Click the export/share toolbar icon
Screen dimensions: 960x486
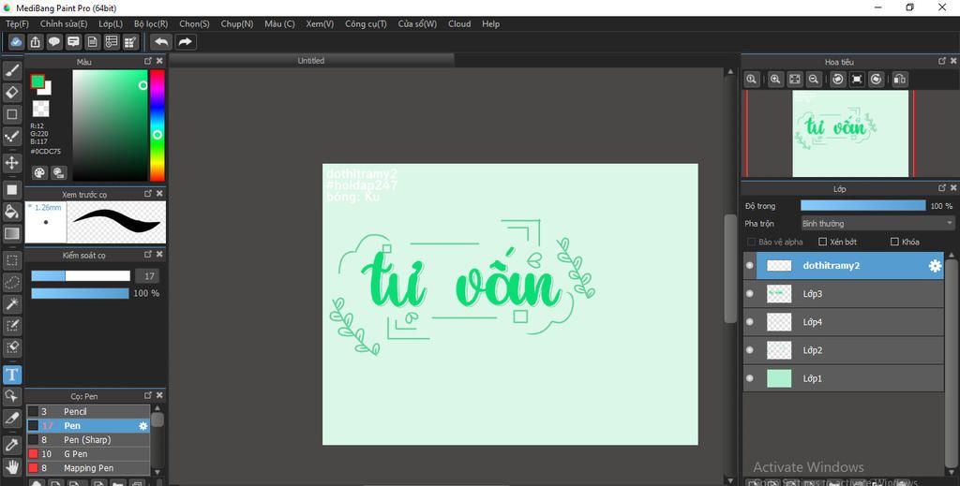[x=36, y=41]
